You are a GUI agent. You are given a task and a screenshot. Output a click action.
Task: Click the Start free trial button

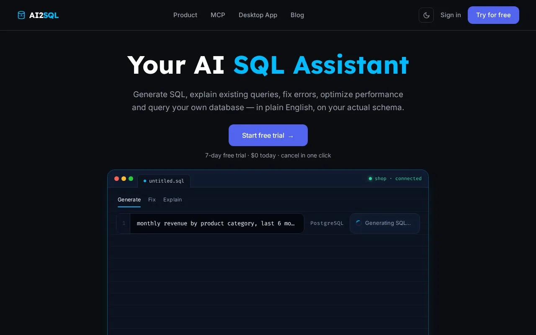[268, 135]
